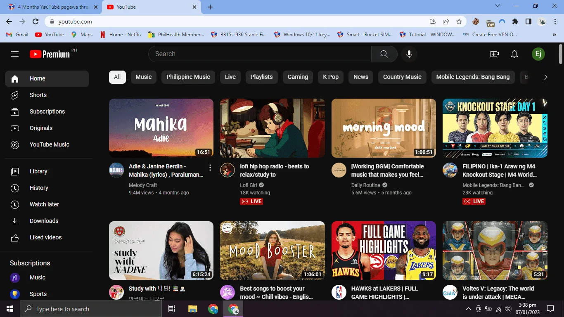The image size is (564, 317).
Task: Click the share page icon in address bar
Action: [446, 21]
